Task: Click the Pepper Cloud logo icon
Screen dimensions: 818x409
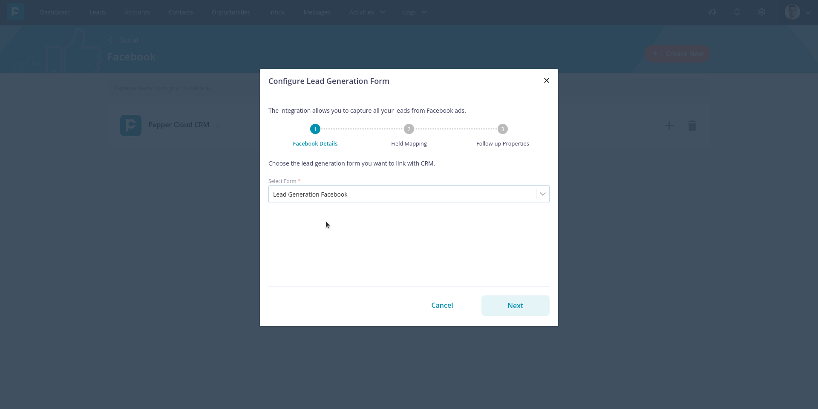Action: pyautogui.click(x=15, y=12)
